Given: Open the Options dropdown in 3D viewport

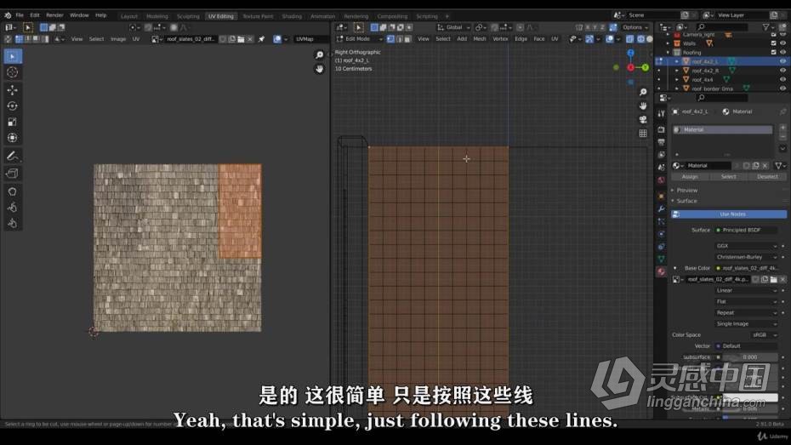Looking at the screenshot, I should point(635,27).
